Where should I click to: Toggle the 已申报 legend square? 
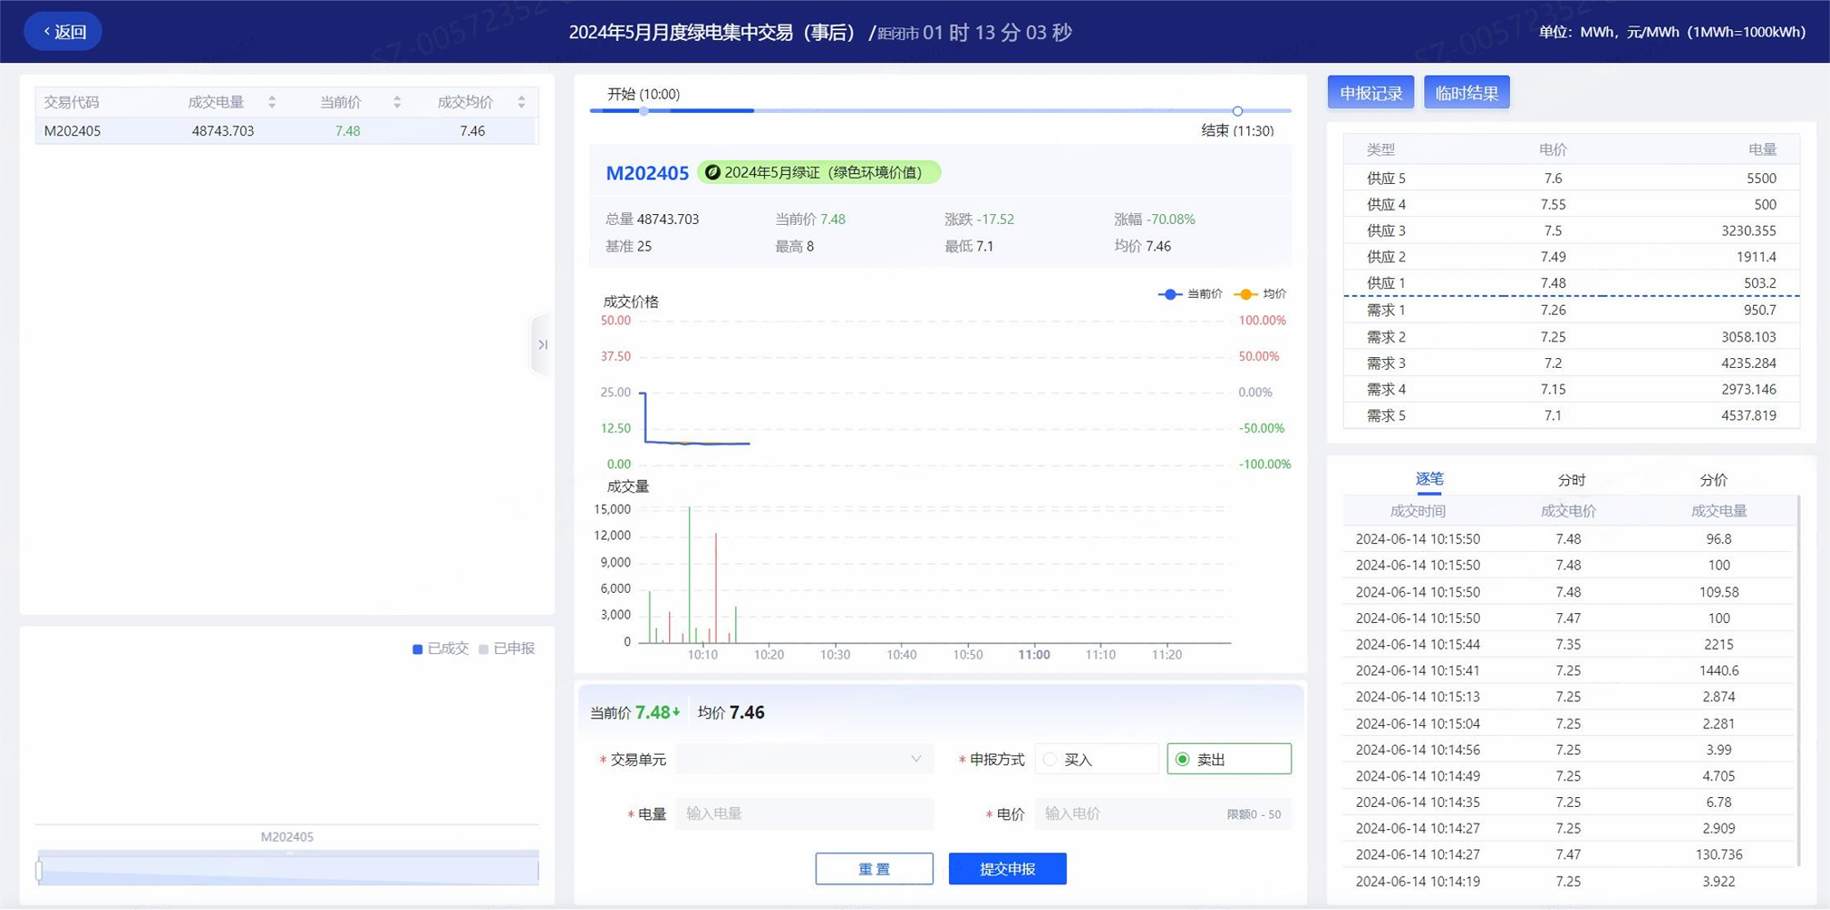(483, 649)
